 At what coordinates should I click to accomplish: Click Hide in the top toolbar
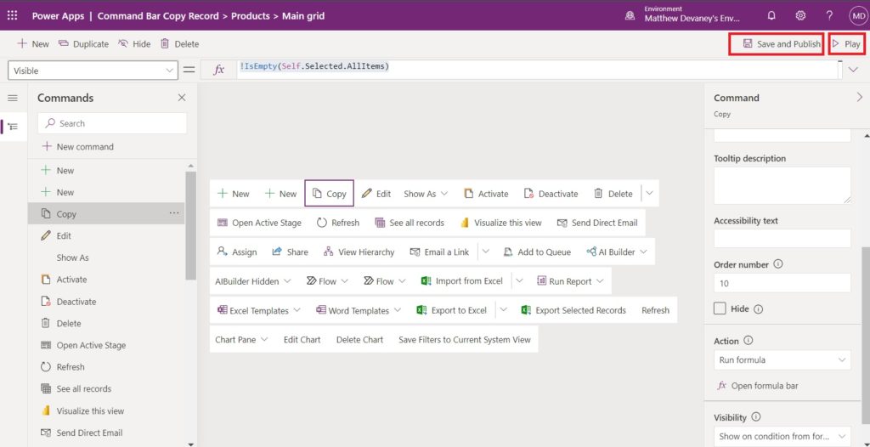click(135, 44)
